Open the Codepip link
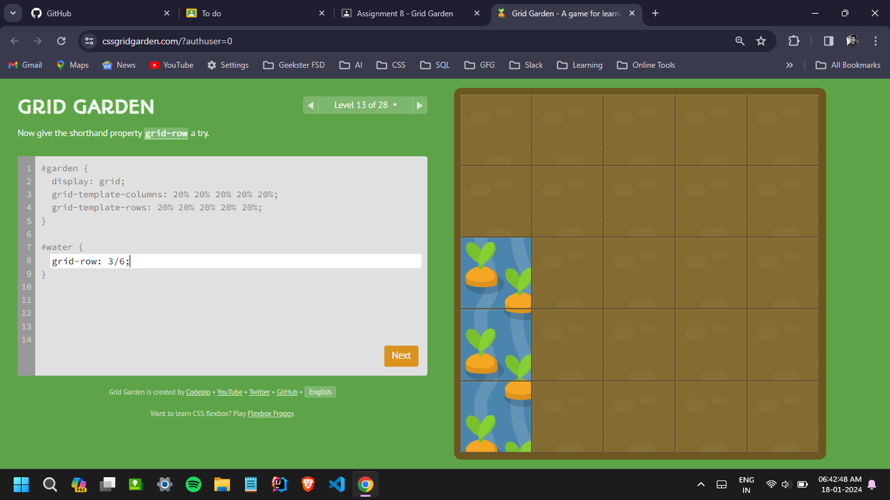Screen dimensions: 890x500 click(197, 392)
